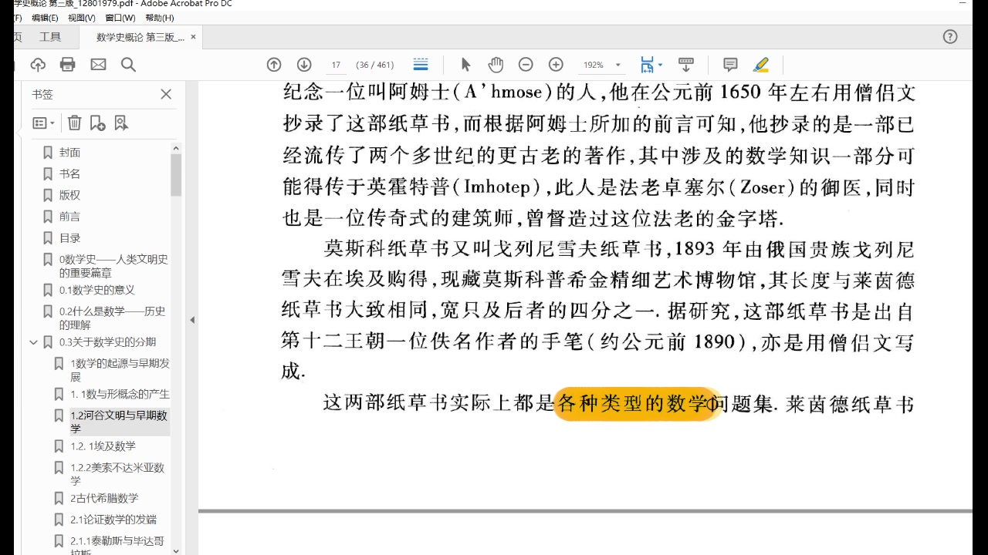Image resolution: width=988 pixels, height=555 pixels.
Task: Select bookmark 0.3关于数学史的分期
Action: pos(107,342)
